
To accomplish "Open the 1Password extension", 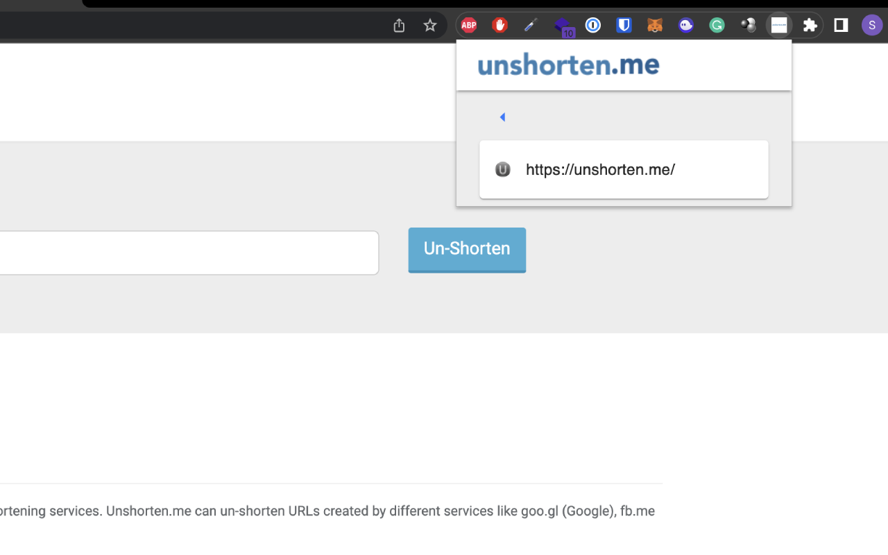I will 592,25.
